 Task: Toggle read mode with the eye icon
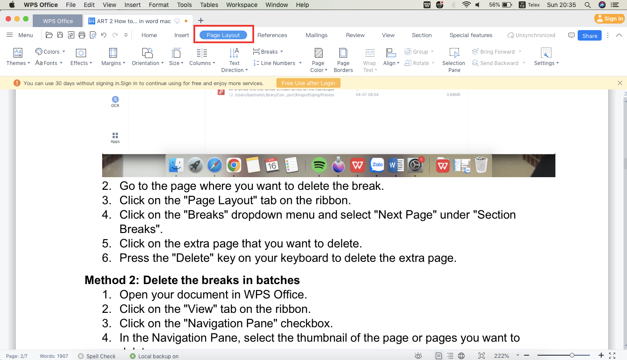click(418, 356)
